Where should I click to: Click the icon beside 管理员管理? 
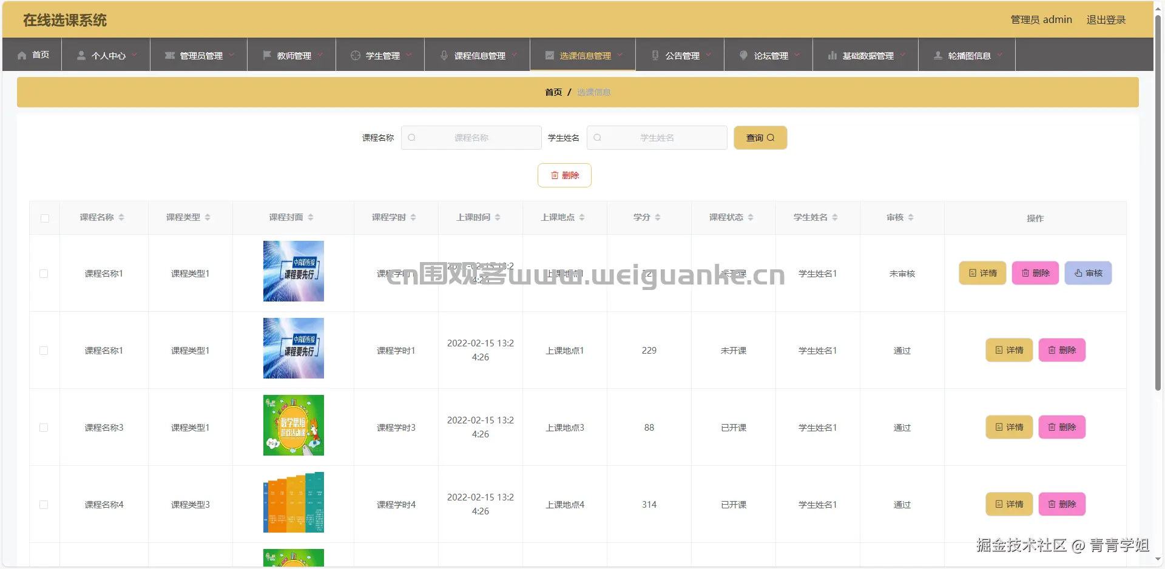click(170, 55)
